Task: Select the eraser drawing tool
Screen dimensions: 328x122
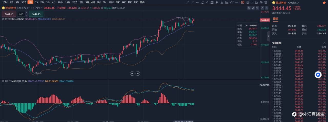Action: [x=248, y=2]
